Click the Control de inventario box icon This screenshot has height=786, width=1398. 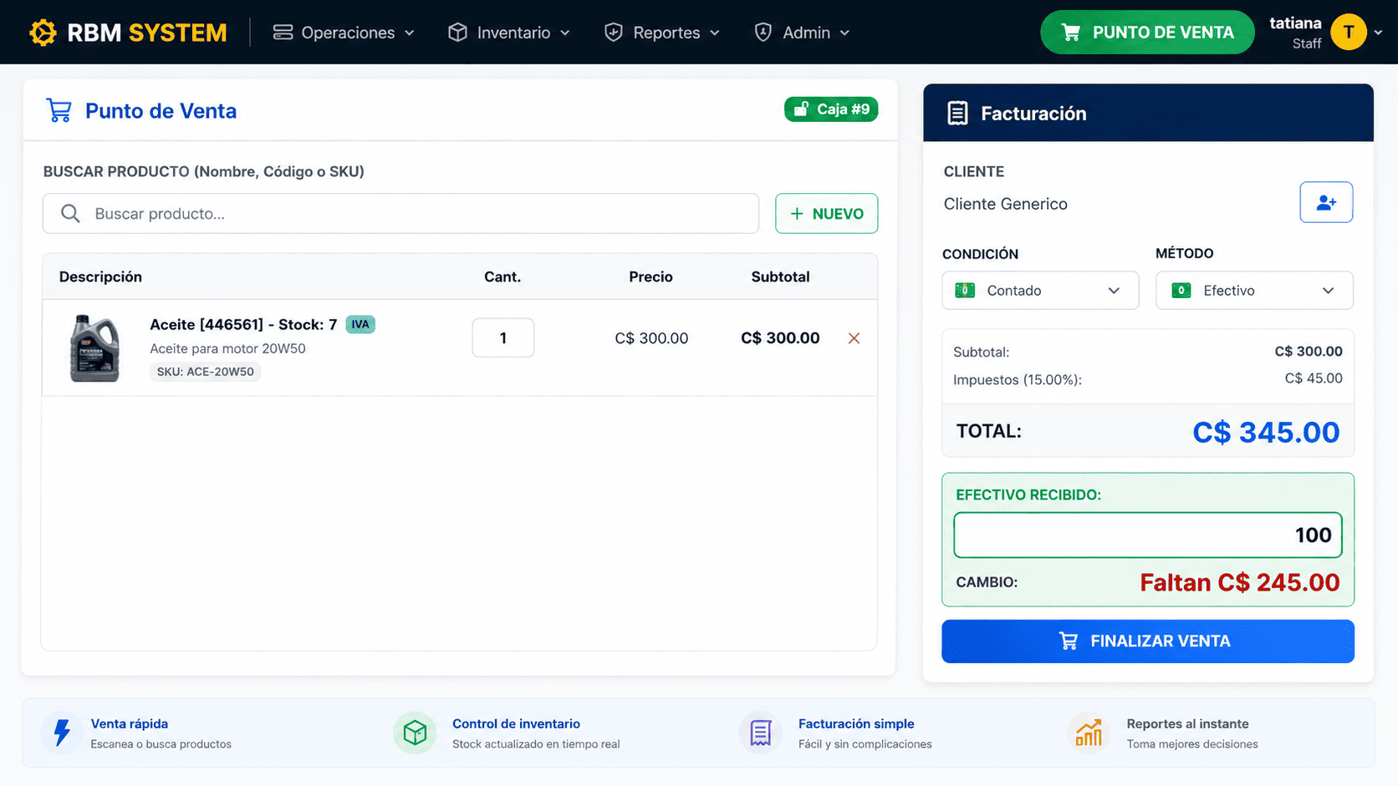click(415, 733)
